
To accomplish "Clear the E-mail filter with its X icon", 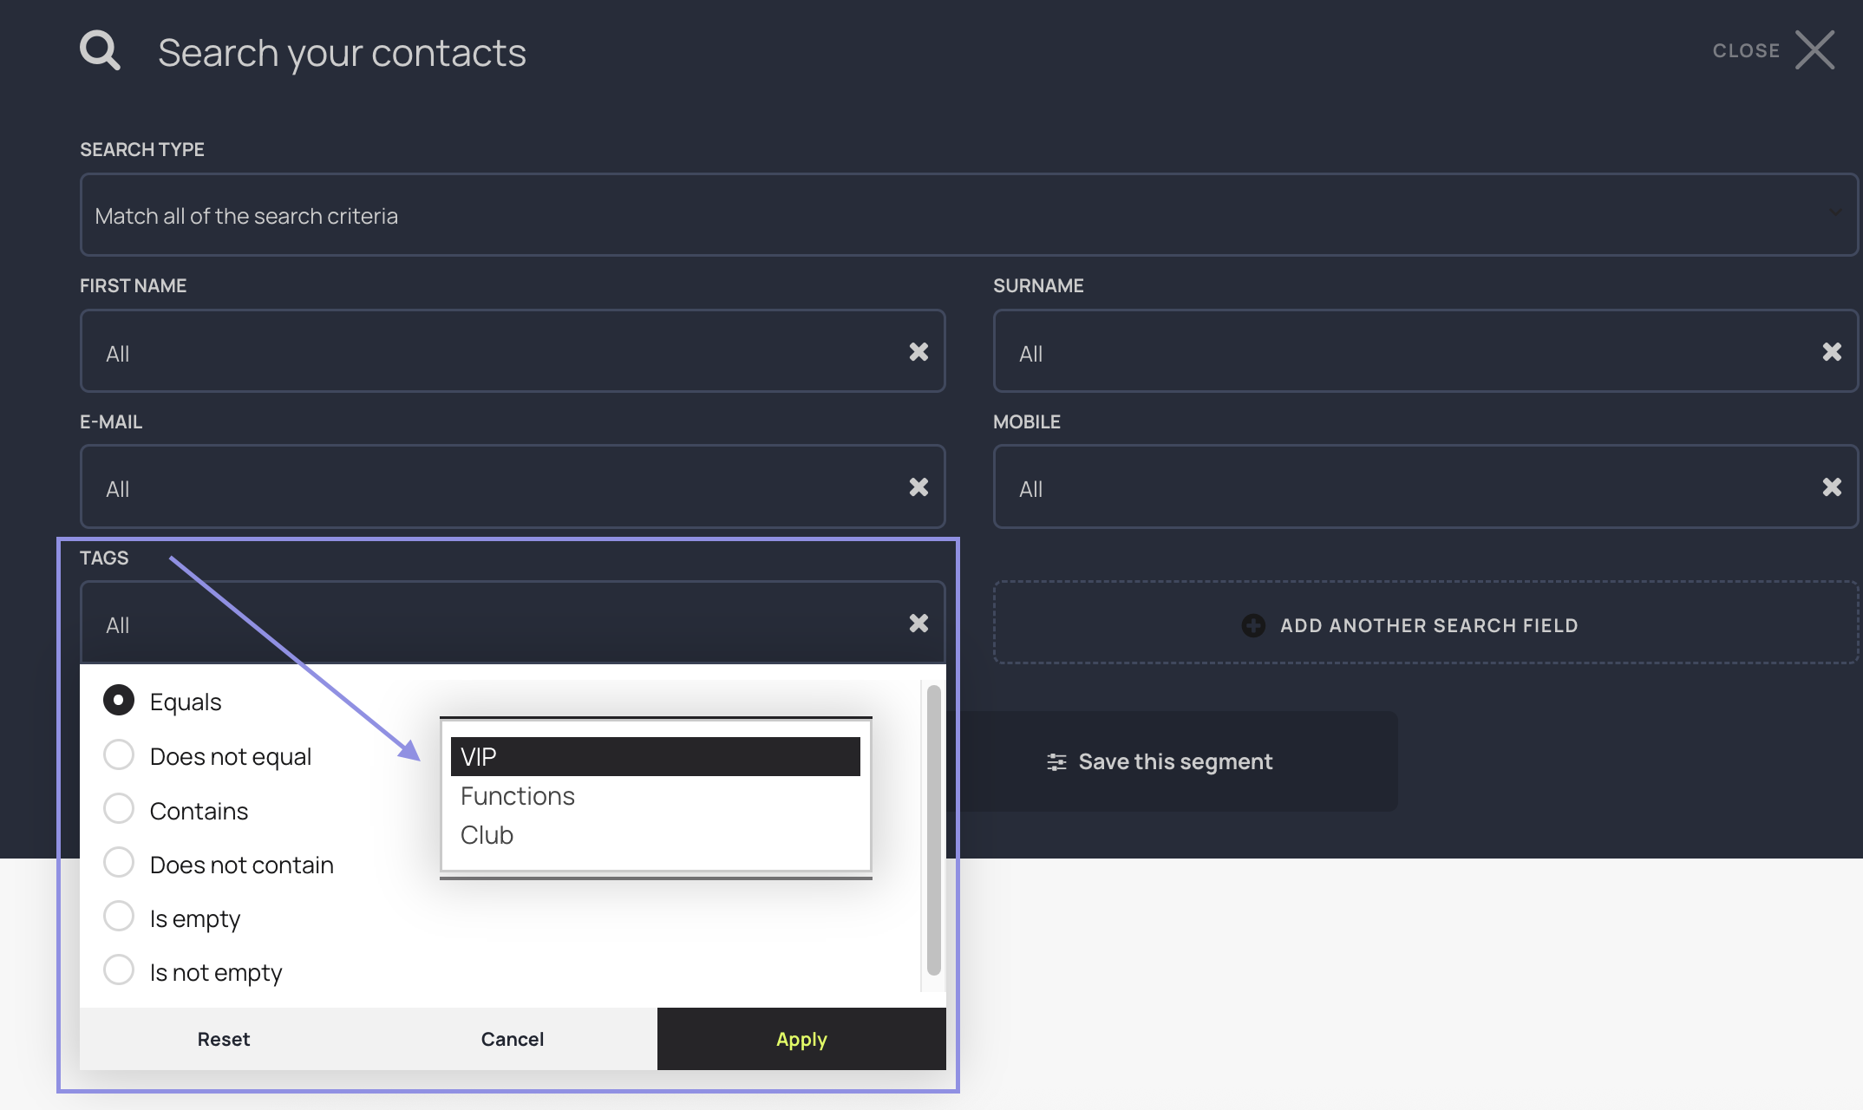I will coord(918,487).
